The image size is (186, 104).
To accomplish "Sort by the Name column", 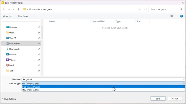I will [52, 21].
